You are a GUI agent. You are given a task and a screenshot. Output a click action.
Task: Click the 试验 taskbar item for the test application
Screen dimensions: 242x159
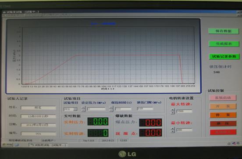click(48, 145)
